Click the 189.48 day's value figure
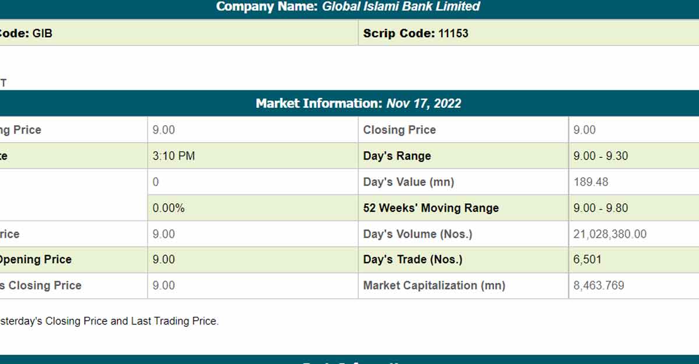The height and width of the screenshot is (364, 699). point(591,182)
